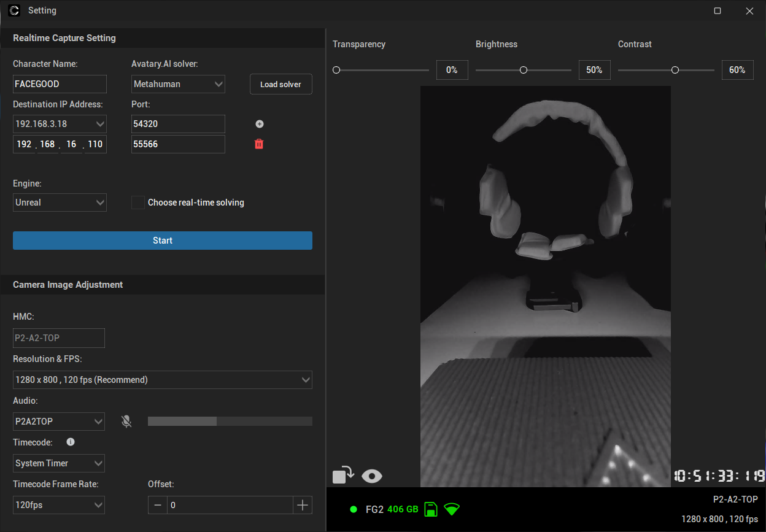Viewport: 766px width, 532px height.
Task: Open the Avatary.AI solver Metahuman dropdown
Action: pos(178,84)
